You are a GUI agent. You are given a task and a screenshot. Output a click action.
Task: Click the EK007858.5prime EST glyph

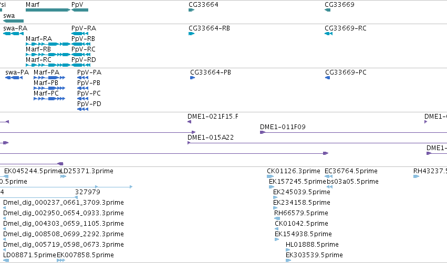pos(61,261)
